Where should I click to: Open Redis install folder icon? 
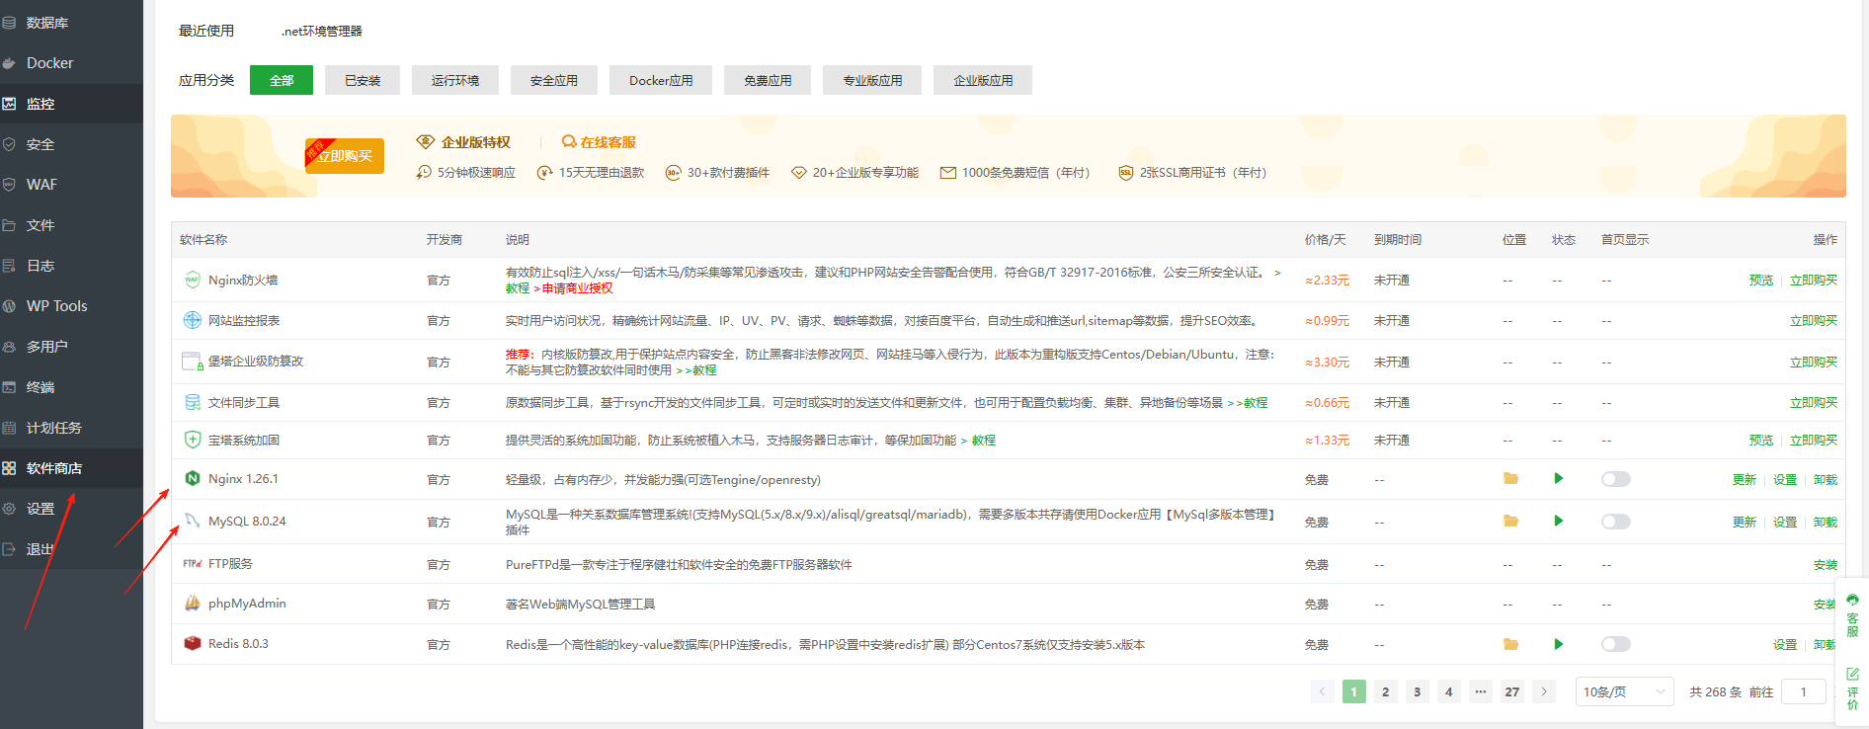[1510, 644]
